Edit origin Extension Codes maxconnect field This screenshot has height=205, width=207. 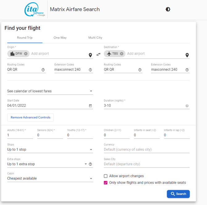click(x=71, y=70)
